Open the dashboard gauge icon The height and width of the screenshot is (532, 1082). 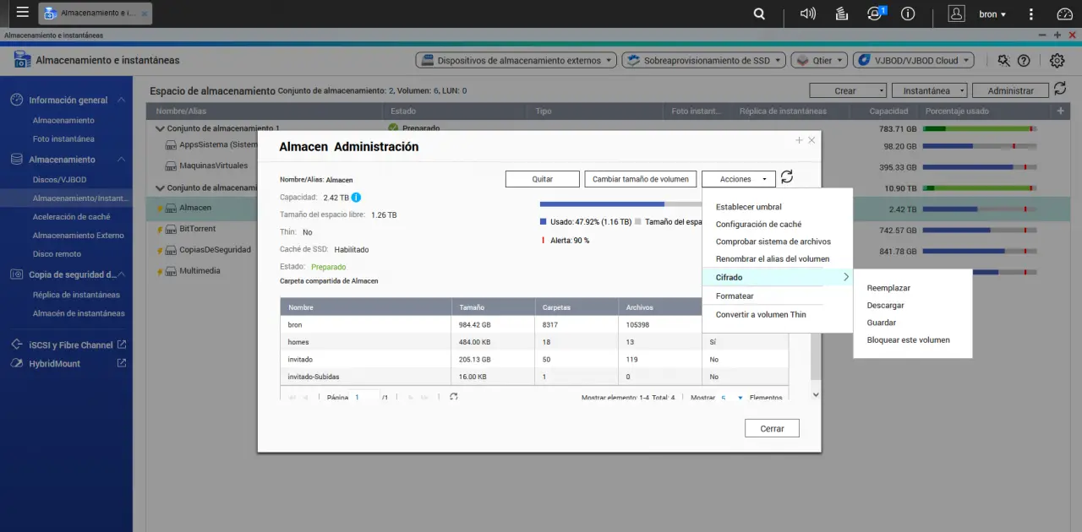(x=1064, y=14)
